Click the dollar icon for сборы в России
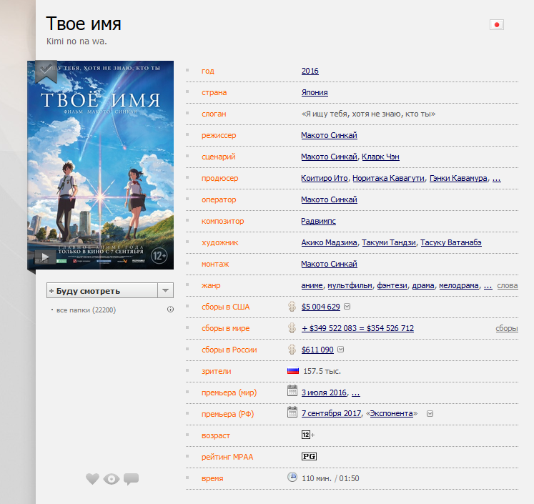The width and height of the screenshot is (534, 504). 292,350
